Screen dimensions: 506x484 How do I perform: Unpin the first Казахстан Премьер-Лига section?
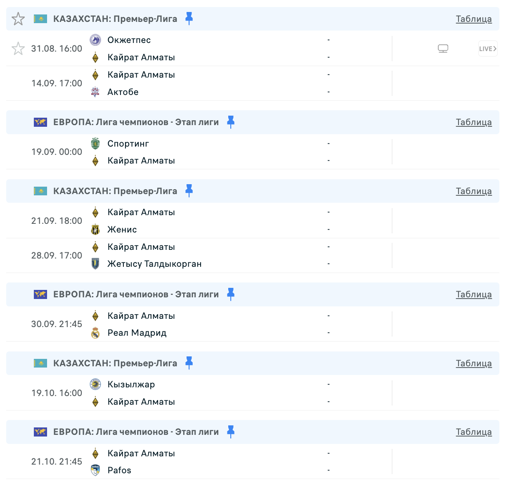[189, 18]
